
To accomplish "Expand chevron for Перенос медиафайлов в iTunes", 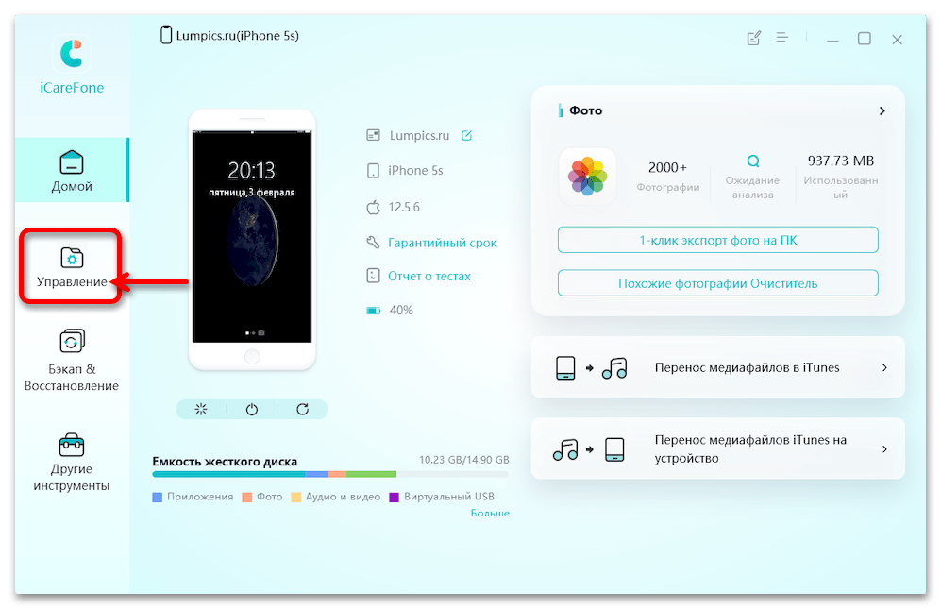I will point(884,367).
